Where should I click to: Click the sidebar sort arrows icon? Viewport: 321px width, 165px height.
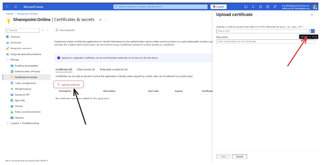(x=42, y=30)
